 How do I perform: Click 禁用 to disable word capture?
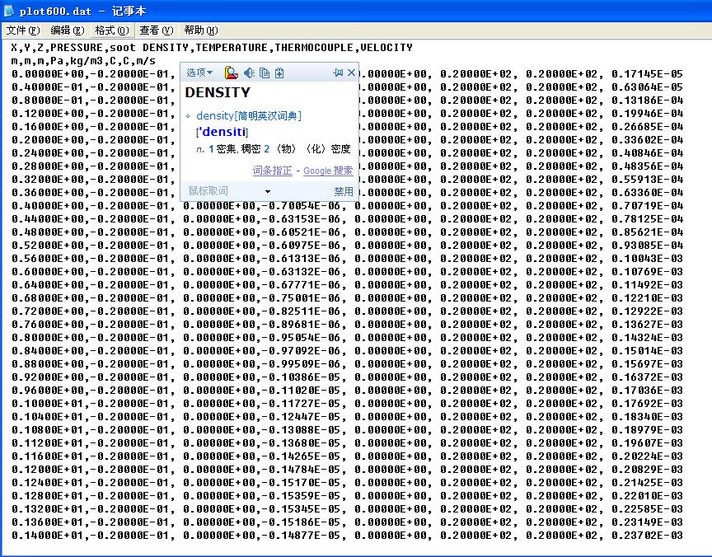343,191
